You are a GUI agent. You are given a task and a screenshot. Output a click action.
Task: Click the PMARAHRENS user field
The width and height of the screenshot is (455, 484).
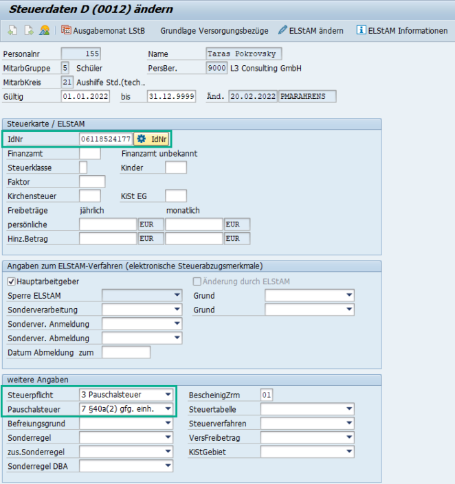pos(307,96)
